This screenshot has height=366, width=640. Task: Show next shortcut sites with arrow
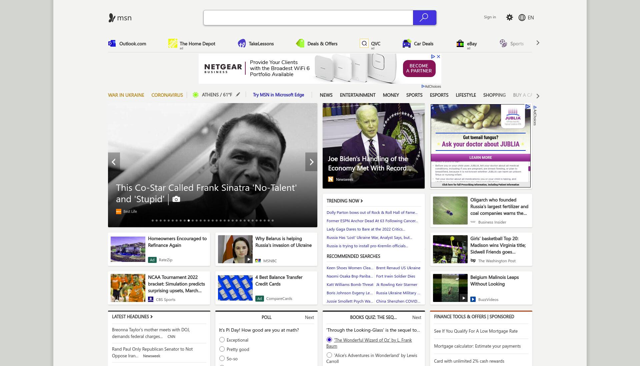coord(538,43)
